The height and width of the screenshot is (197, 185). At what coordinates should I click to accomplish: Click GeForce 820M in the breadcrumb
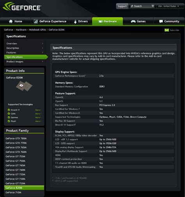coord(57,30)
